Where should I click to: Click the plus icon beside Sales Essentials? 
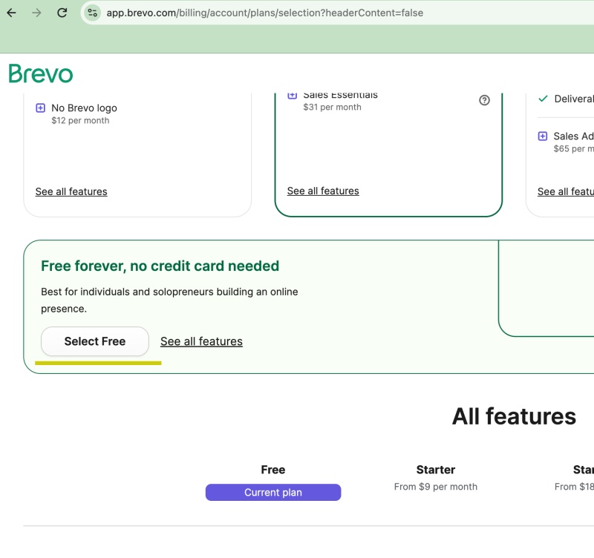click(x=292, y=95)
